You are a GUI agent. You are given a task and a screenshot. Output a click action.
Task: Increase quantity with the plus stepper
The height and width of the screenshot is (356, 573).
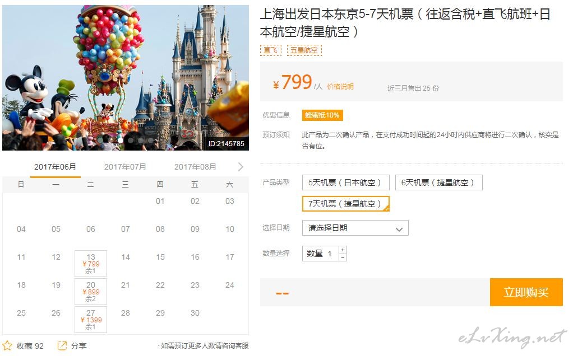pos(343,250)
